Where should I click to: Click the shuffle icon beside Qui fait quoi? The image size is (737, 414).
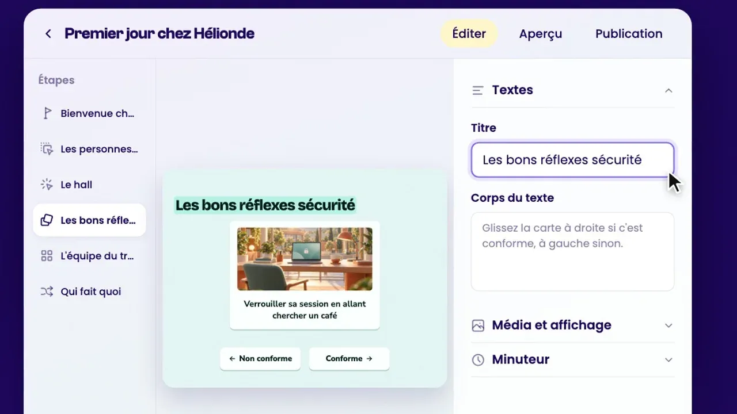pos(47,292)
